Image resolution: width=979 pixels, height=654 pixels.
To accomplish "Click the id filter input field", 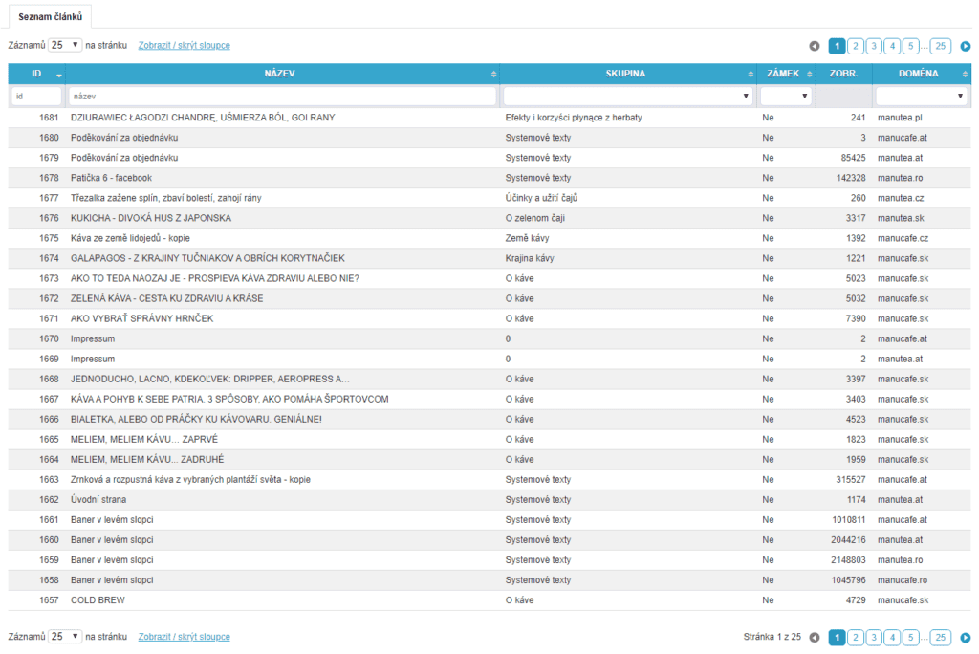I will pos(36,97).
